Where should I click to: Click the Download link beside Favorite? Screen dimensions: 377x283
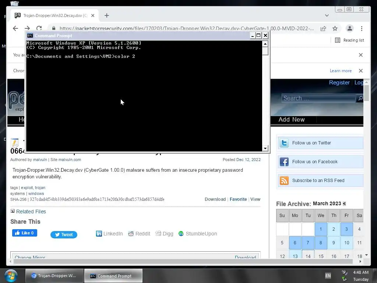(215, 199)
